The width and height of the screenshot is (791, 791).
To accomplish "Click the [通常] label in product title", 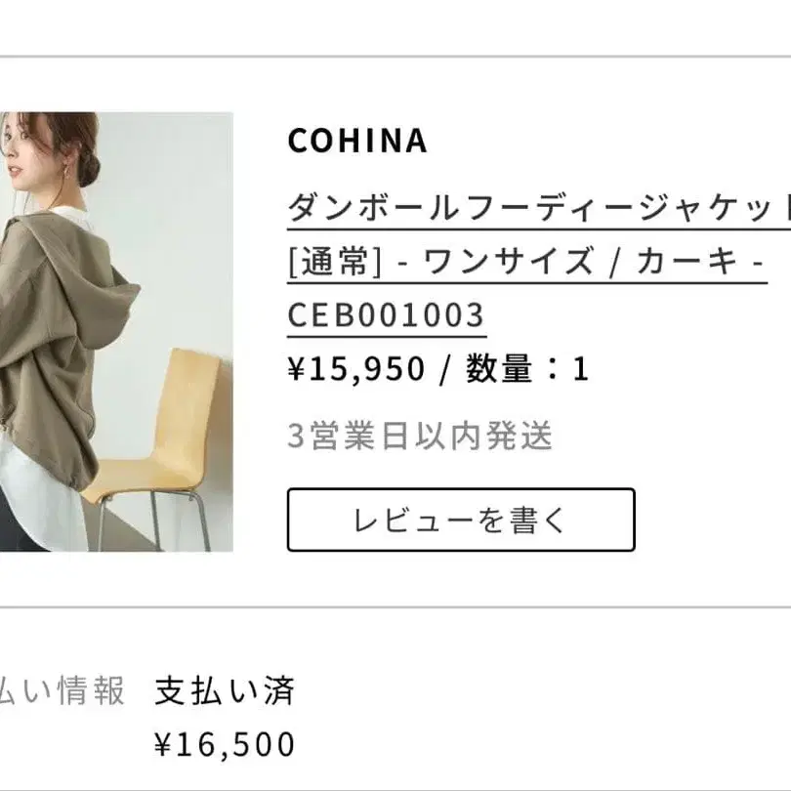I will (x=333, y=263).
